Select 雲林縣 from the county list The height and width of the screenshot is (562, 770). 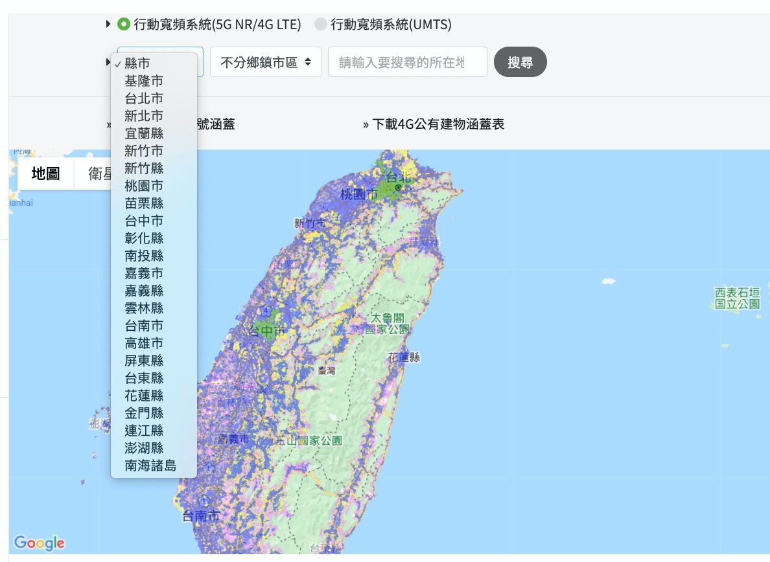pyautogui.click(x=154, y=308)
